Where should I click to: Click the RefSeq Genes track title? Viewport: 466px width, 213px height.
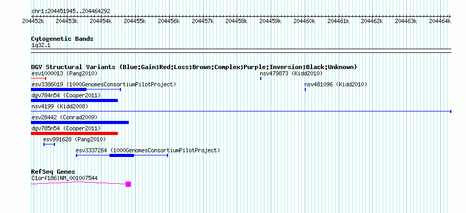53,172
